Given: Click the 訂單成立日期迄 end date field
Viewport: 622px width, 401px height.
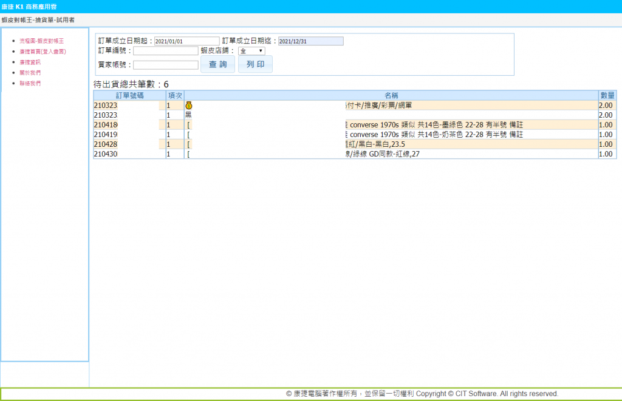Looking at the screenshot, I should tap(310, 41).
